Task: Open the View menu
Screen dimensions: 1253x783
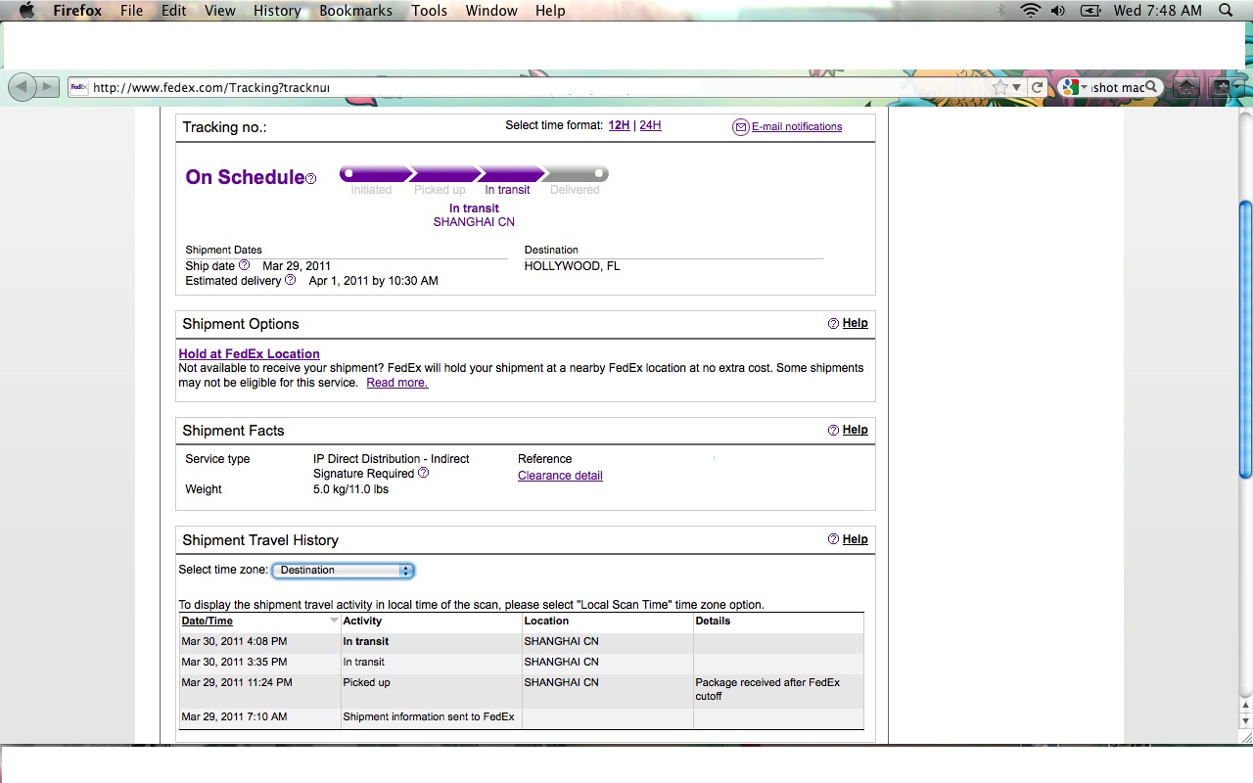Action: [220, 11]
